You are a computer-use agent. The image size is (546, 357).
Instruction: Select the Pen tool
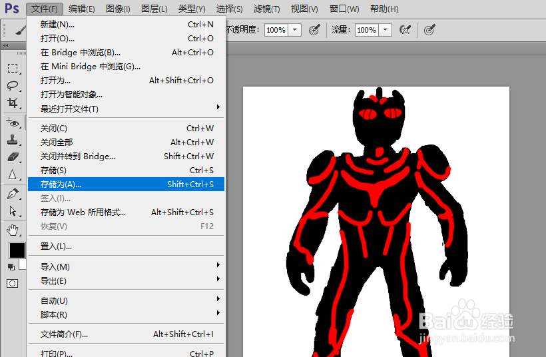tap(13, 194)
